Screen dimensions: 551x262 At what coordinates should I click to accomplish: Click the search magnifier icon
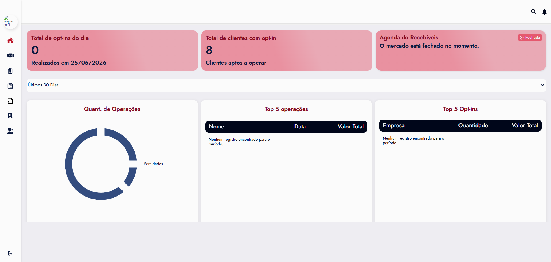coord(534,12)
